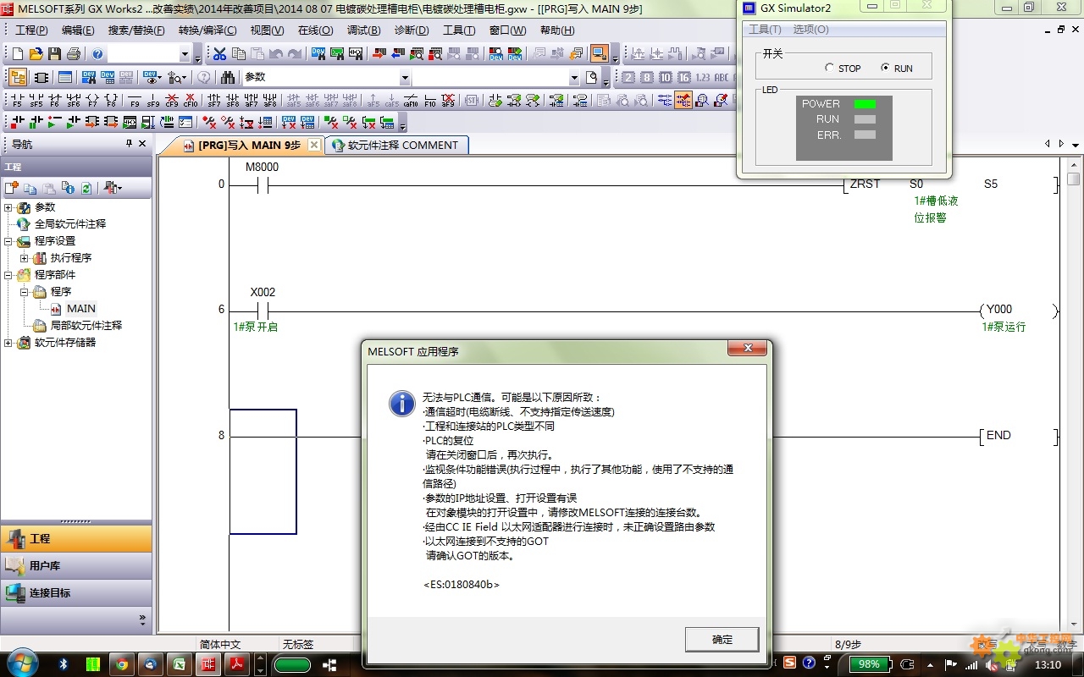Toggle the highlighted comment display icon

coord(683,100)
